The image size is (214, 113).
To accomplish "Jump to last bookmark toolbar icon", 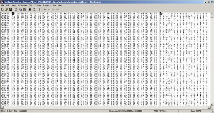I will click(58, 9).
